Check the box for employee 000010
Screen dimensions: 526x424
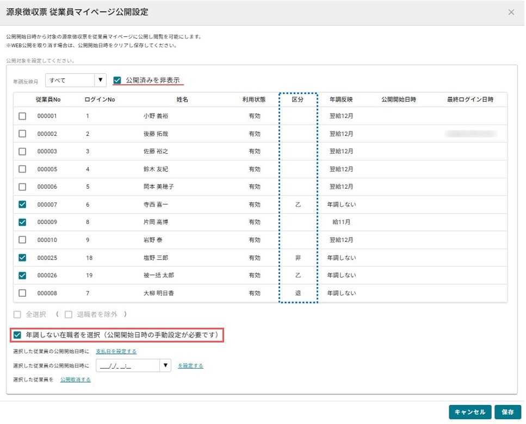coord(22,240)
